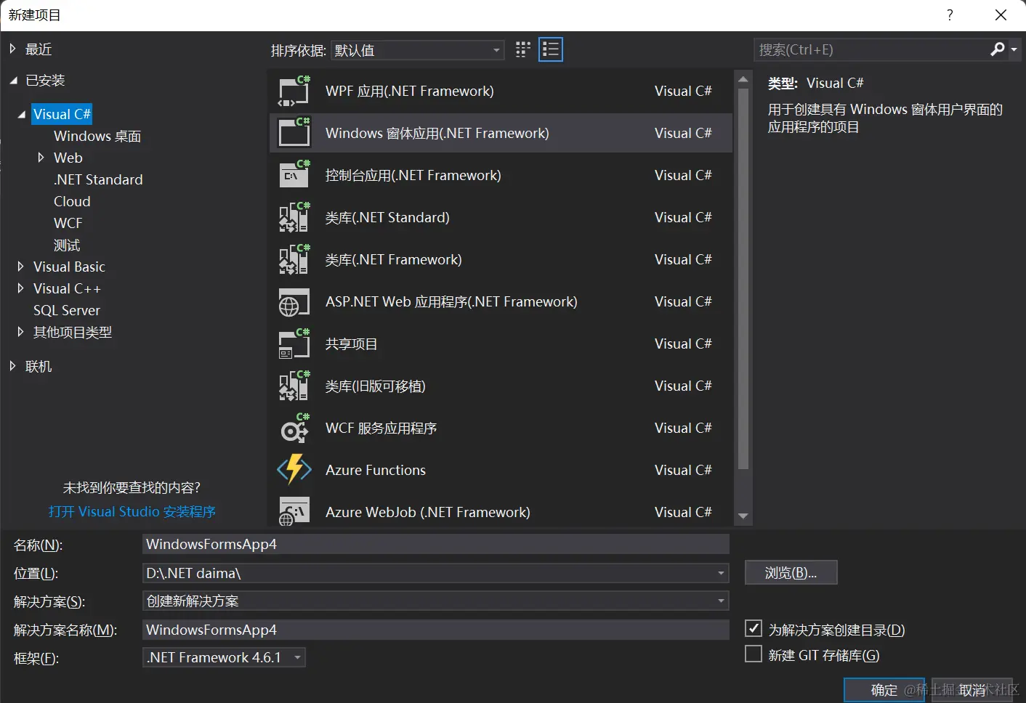1026x703 pixels.
Task: Select WPF 应用(.NET Framework) template text
Action: [410, 91]
